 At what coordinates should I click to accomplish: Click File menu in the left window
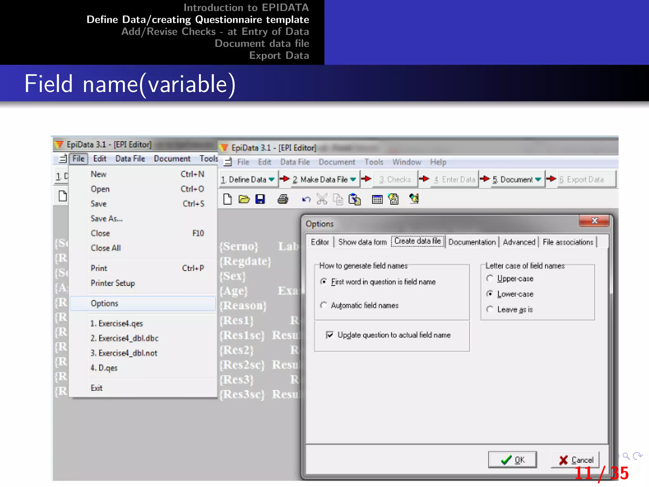79,159
